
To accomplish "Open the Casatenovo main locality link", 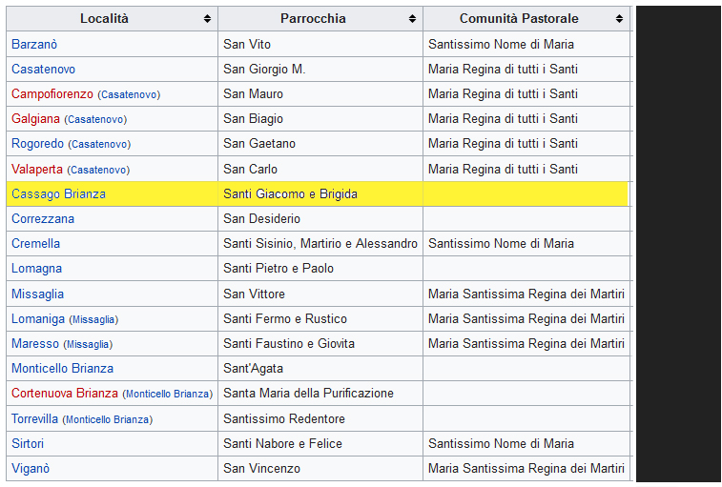I will (43, 69).
